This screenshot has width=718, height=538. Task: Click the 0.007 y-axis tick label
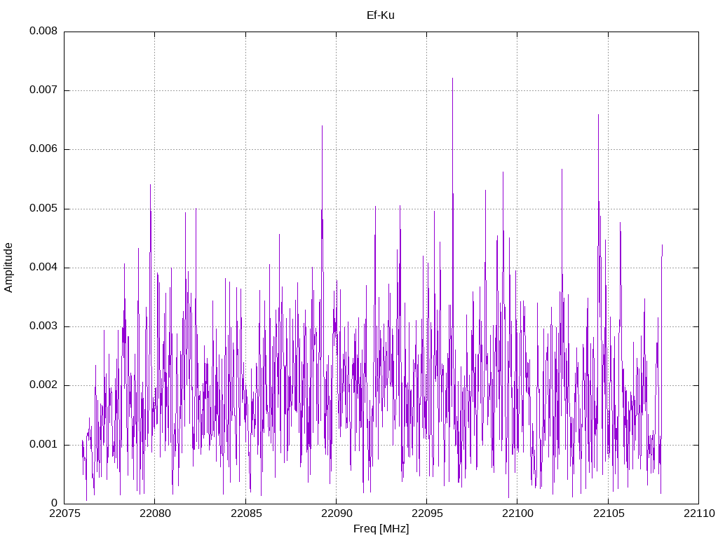coord(43,90)
